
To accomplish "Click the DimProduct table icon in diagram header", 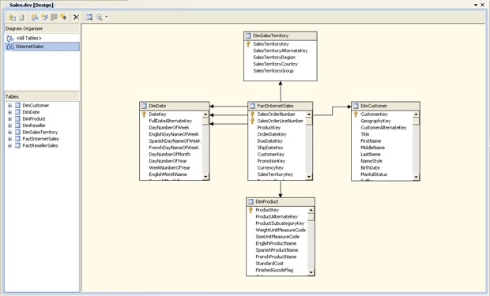I will (251, 202).
